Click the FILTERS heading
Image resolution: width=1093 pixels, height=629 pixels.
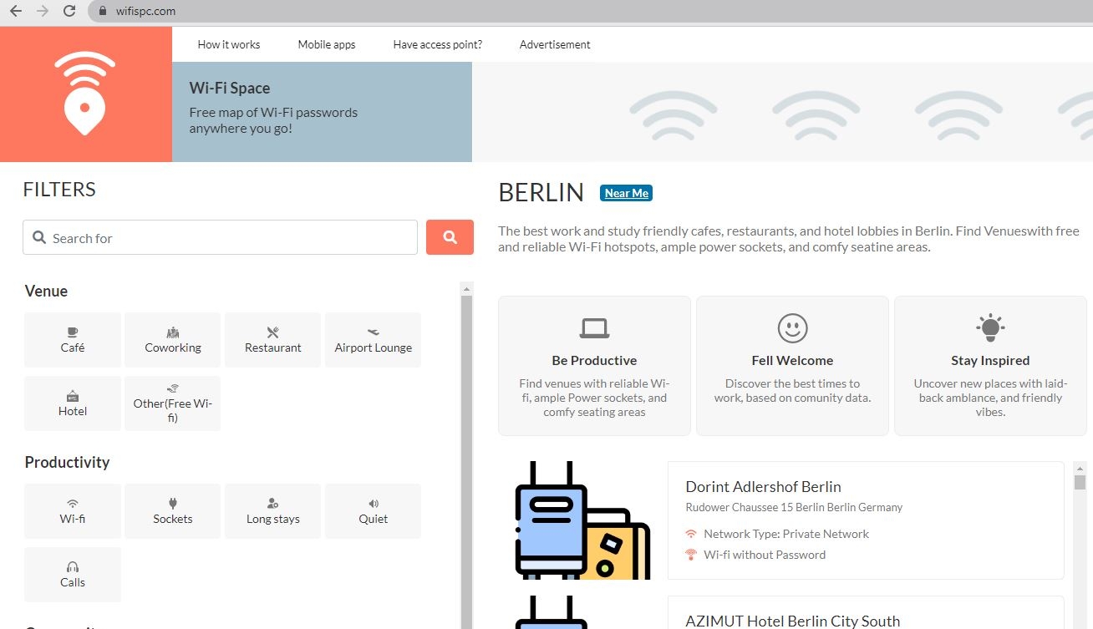pos(59,190)
